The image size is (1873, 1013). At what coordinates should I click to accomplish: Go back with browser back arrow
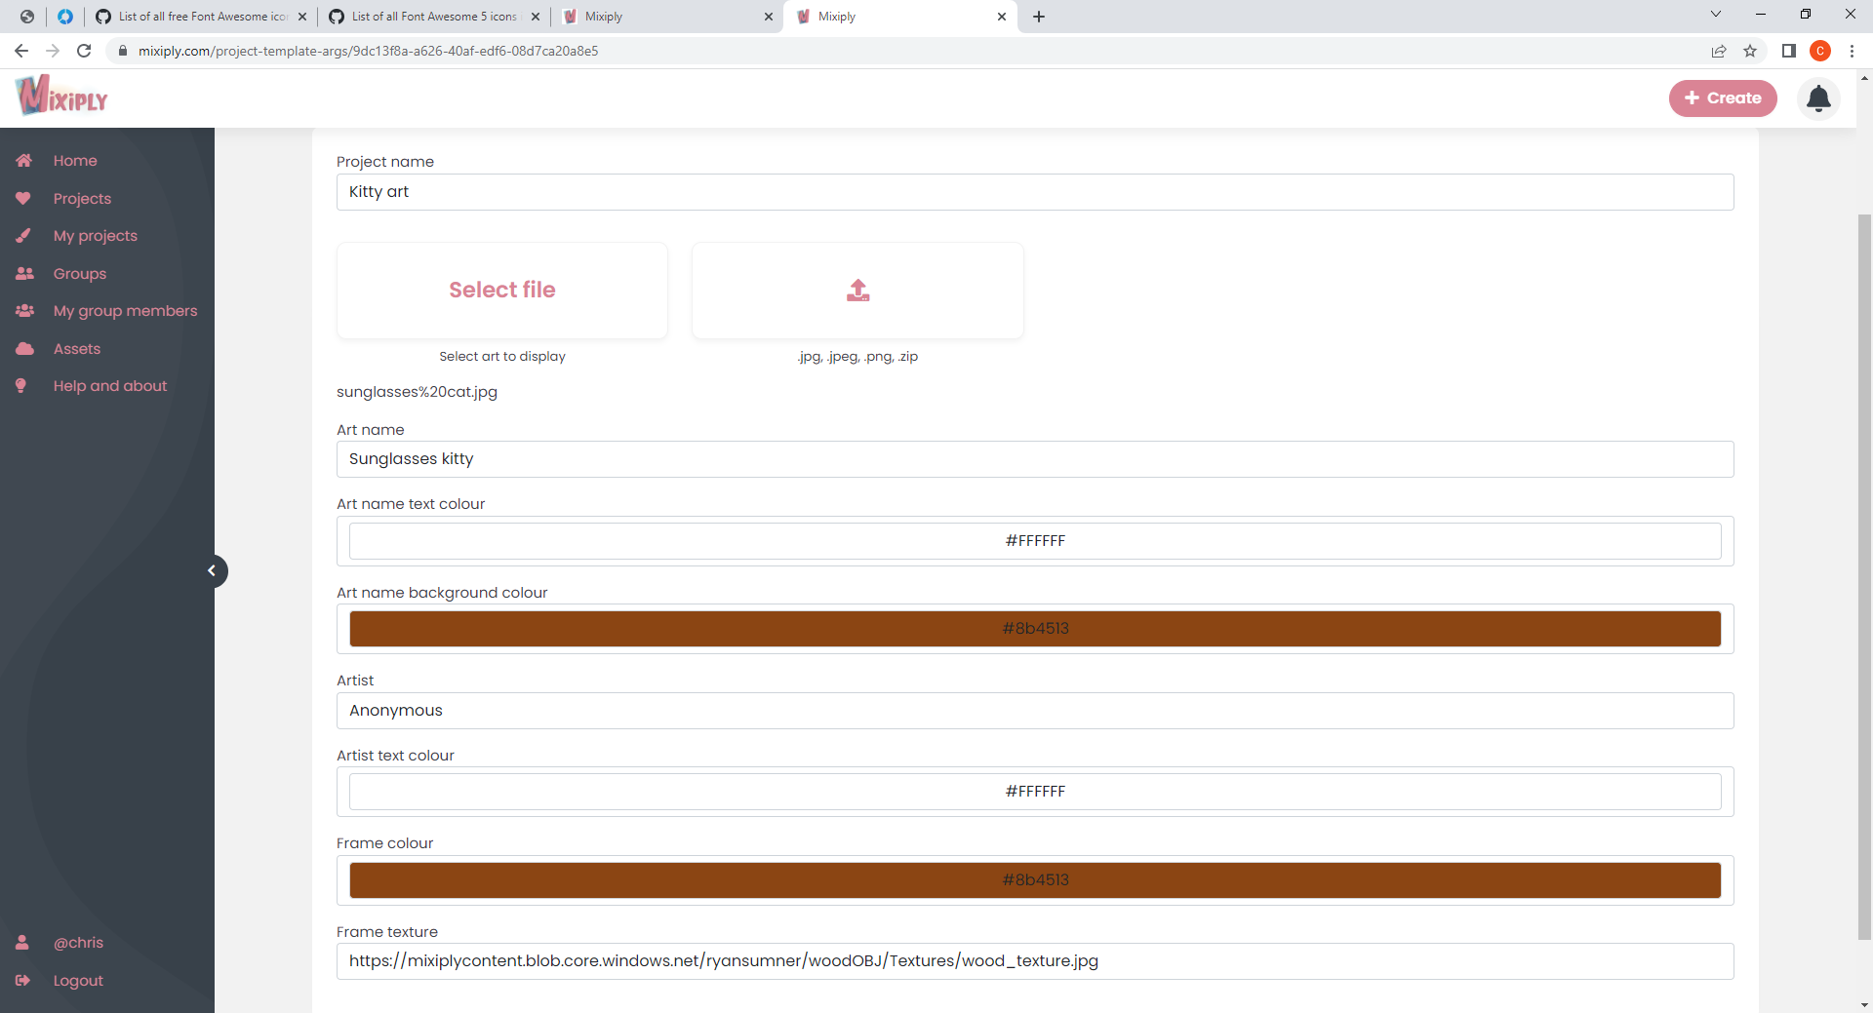click(x=21, y=51)
